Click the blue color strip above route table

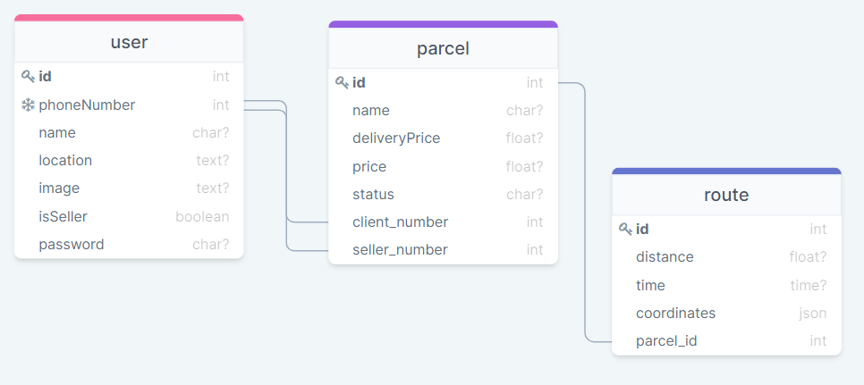(726, 171)
